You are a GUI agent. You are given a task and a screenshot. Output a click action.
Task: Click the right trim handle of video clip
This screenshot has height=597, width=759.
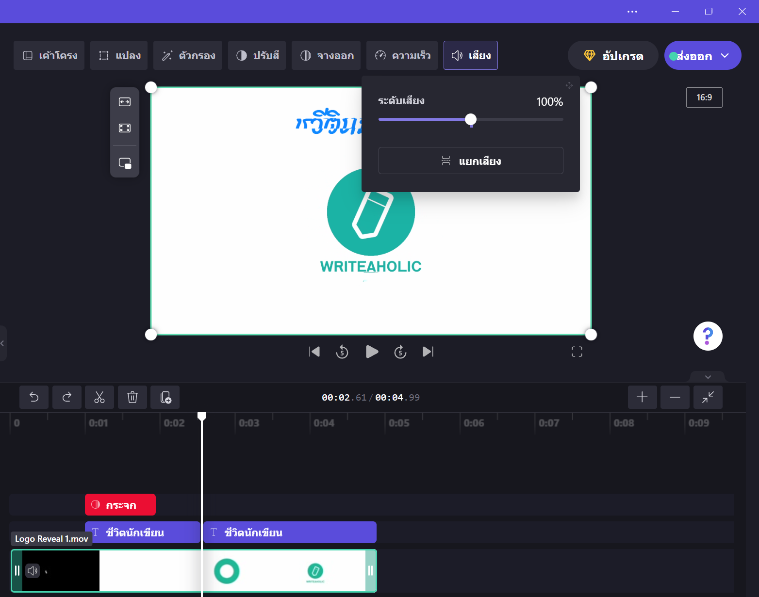371,571
